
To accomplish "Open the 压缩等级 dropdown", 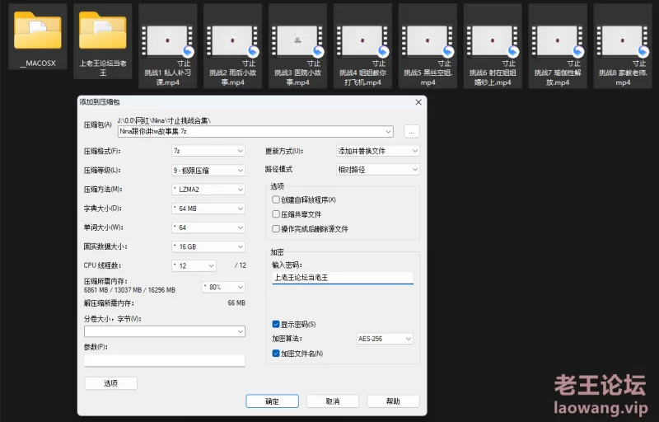I will coord(208,171).
